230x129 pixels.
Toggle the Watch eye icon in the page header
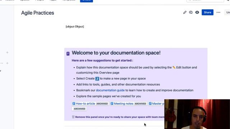pos(197,13)
